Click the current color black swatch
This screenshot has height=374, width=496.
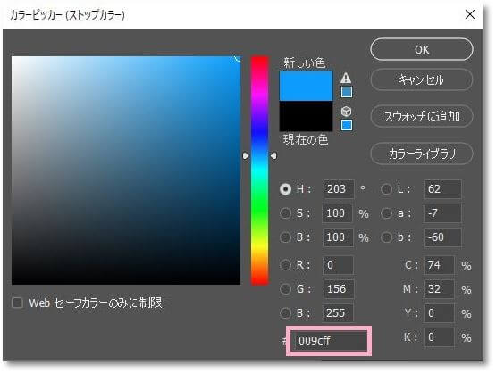click(x=306, y=116)
